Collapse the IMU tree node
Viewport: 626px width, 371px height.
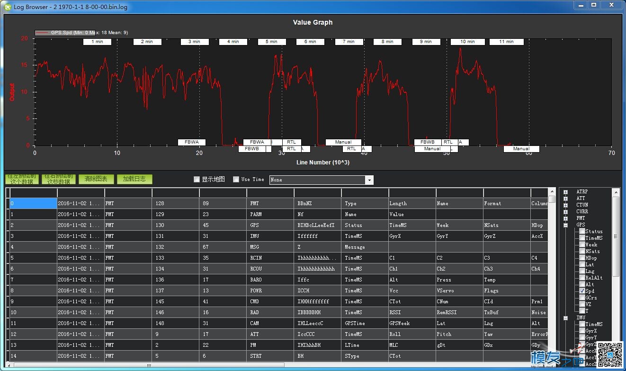point(565,318)
